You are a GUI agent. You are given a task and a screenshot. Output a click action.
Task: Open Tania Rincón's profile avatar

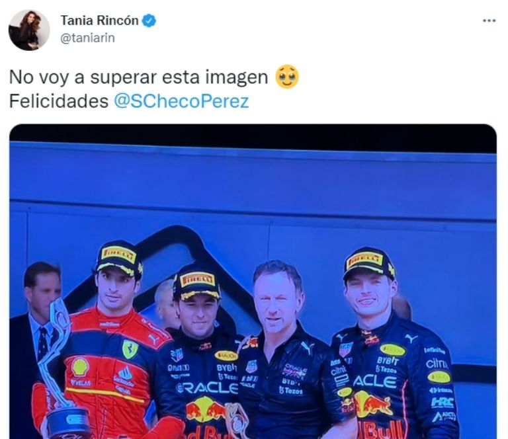pos(29,30)
